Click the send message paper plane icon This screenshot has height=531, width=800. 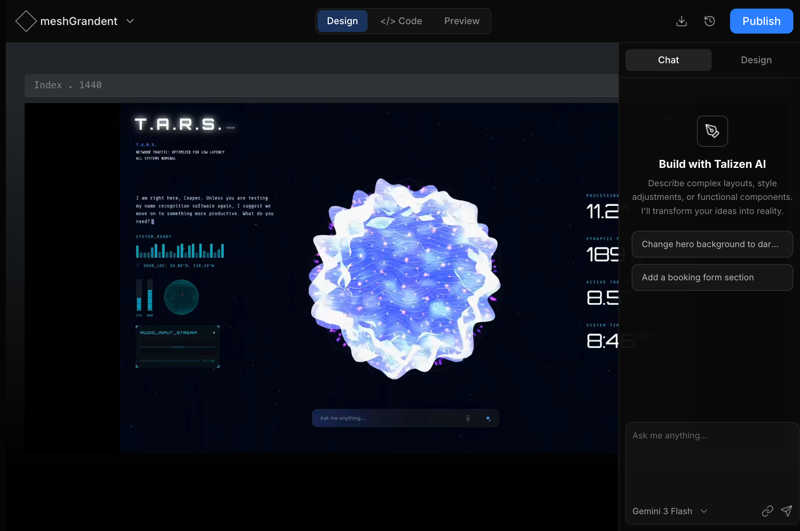(x=786, y=511)
